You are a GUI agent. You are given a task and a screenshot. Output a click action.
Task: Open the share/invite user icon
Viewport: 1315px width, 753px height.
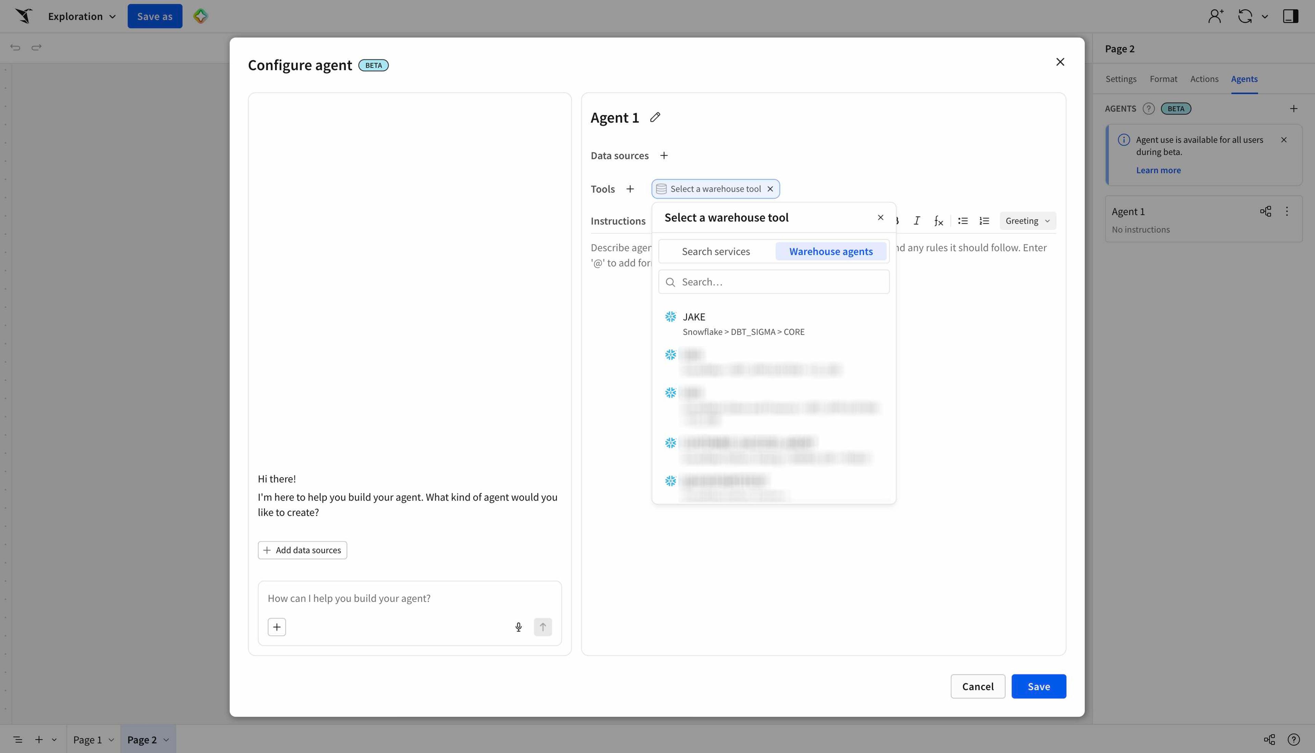click(1216, 16)
